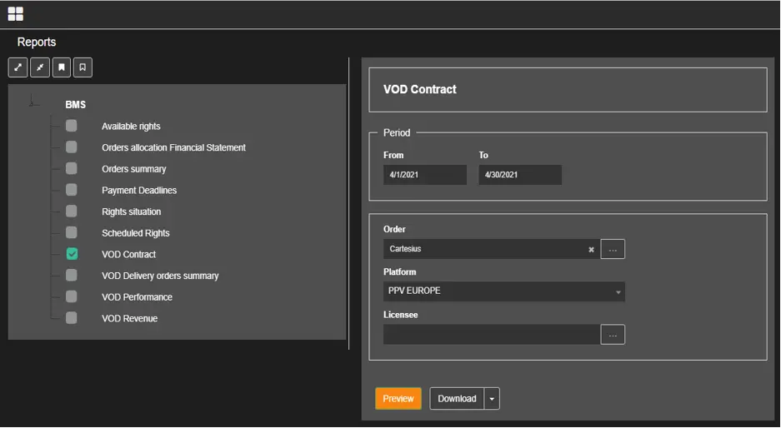This screenshot has width=781, height=428.
Task: Click the Download button
Action: click(x=457, y=399)
